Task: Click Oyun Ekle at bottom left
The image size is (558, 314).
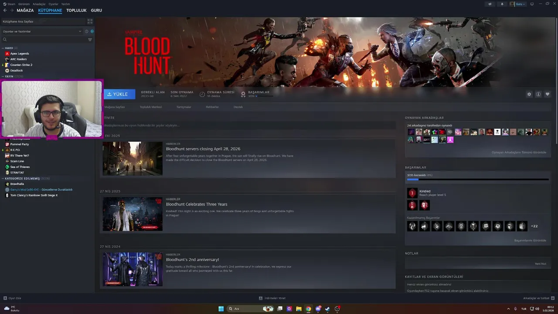Action: (x=12, y=298)
